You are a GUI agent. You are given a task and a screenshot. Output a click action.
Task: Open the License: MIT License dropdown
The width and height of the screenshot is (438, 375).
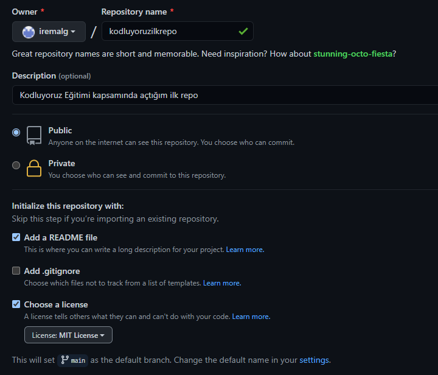click(68, 335)
